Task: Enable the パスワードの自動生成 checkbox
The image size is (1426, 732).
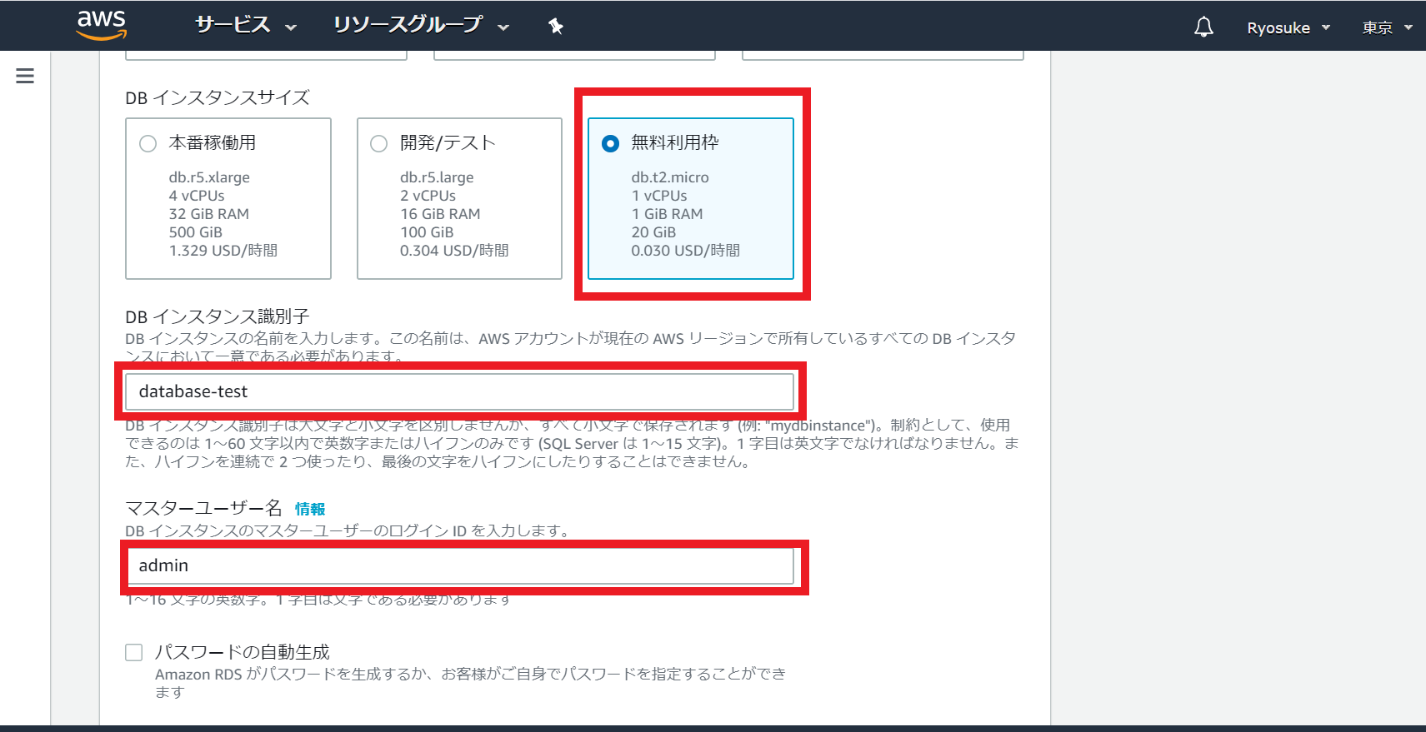Action: [134, 652]
